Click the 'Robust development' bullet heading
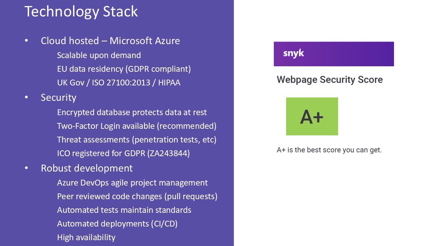The height and width of the screenshot is (246, 437). (x=87, y=168)
